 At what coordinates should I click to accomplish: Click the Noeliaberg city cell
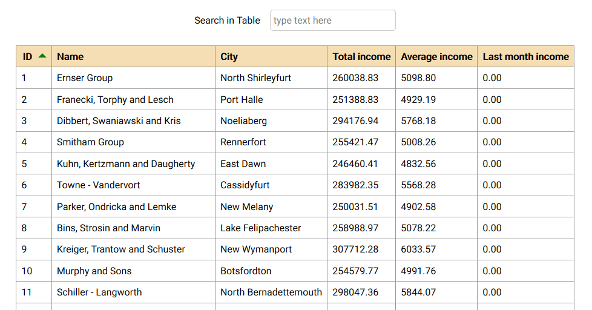[271, 121]
